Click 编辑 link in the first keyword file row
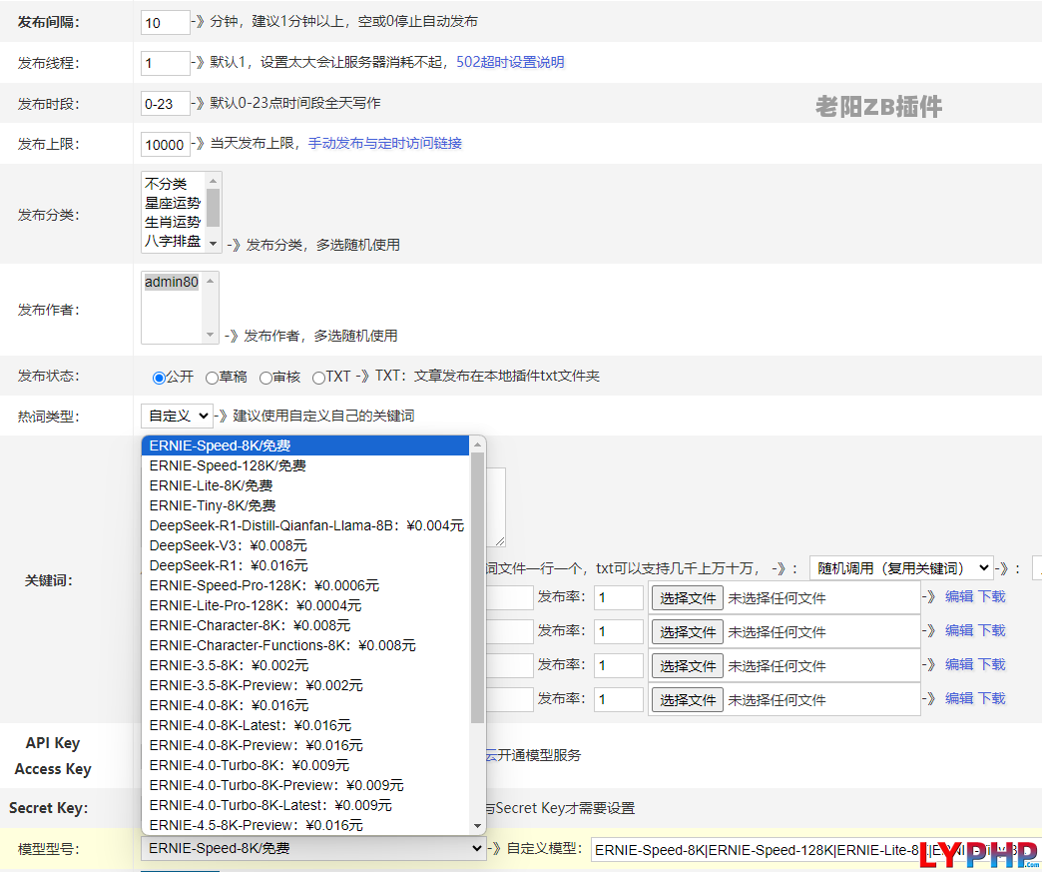The image size is (1042, 872). pyautogui.click(x=959, y=596)
